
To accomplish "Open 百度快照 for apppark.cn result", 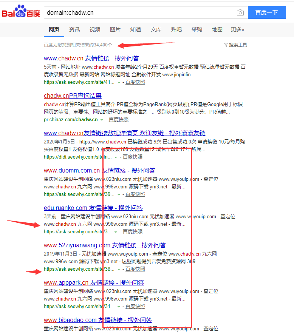I will click(x=135, y=307).
